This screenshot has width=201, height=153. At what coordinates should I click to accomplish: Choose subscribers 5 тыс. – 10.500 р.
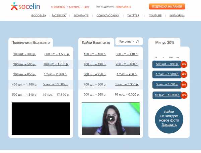pyautogui.click(x=55, y=84)
